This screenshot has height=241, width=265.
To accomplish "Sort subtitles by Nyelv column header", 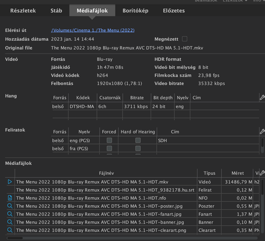I will pos(84,132).
